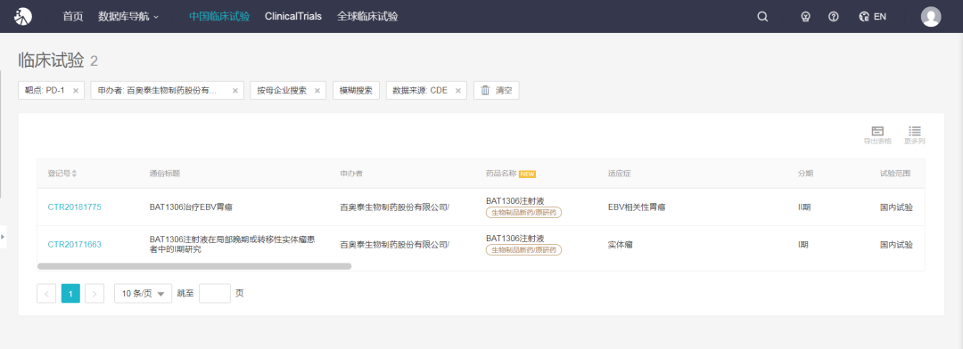Click 生物制品新药 tag in CTR20171663 row

point(524,249)
